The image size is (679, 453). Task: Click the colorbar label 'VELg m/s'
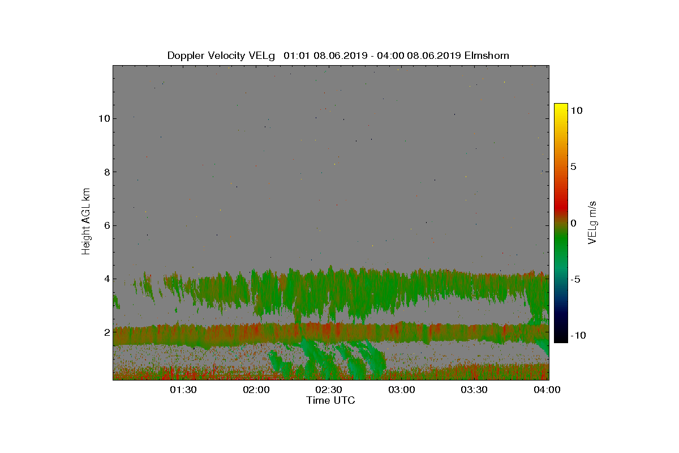tap(592, 222)
